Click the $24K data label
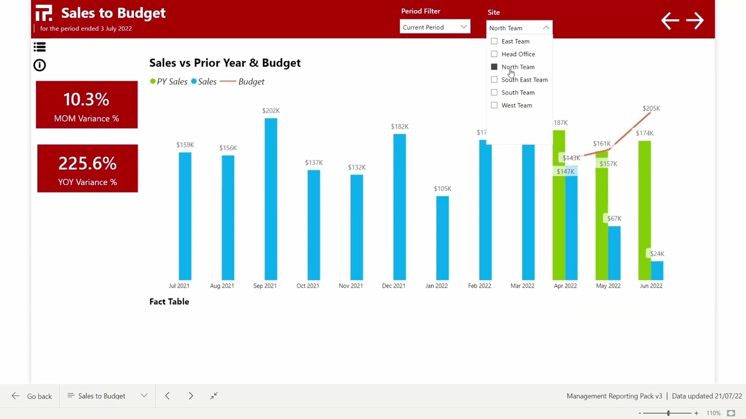746x419 pixels. [x=657, y=254]
